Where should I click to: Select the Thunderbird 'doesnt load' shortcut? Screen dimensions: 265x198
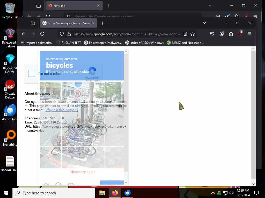[x=10, y=112]
